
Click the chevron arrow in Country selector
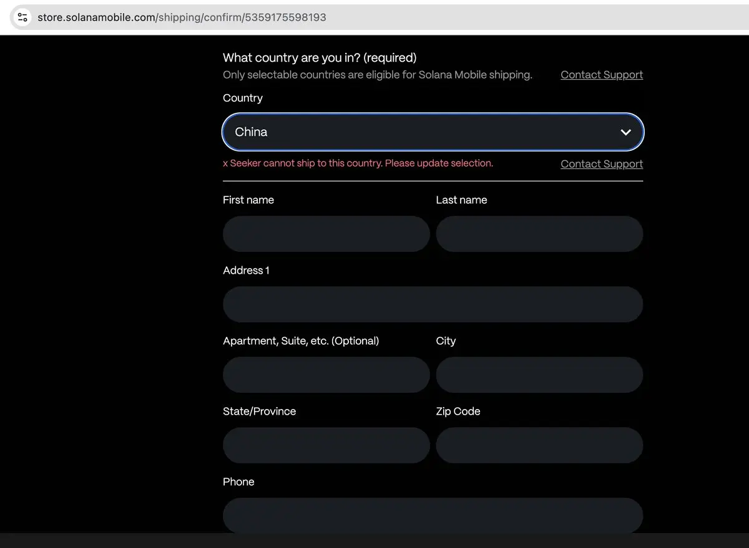(x=625, y=132)
